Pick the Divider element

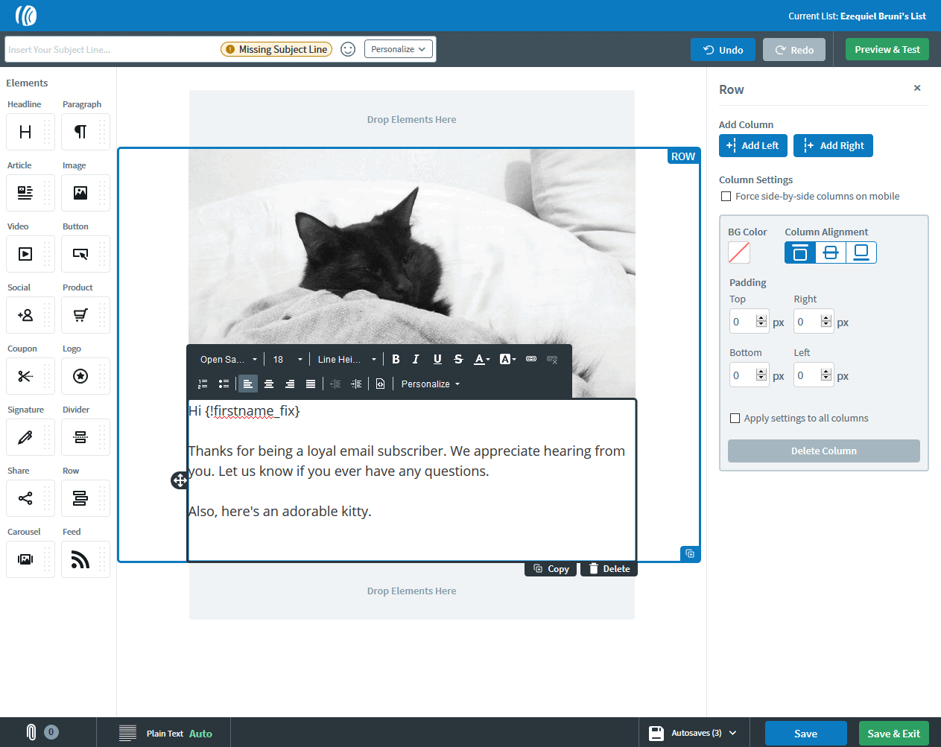(x=85, y=436)
